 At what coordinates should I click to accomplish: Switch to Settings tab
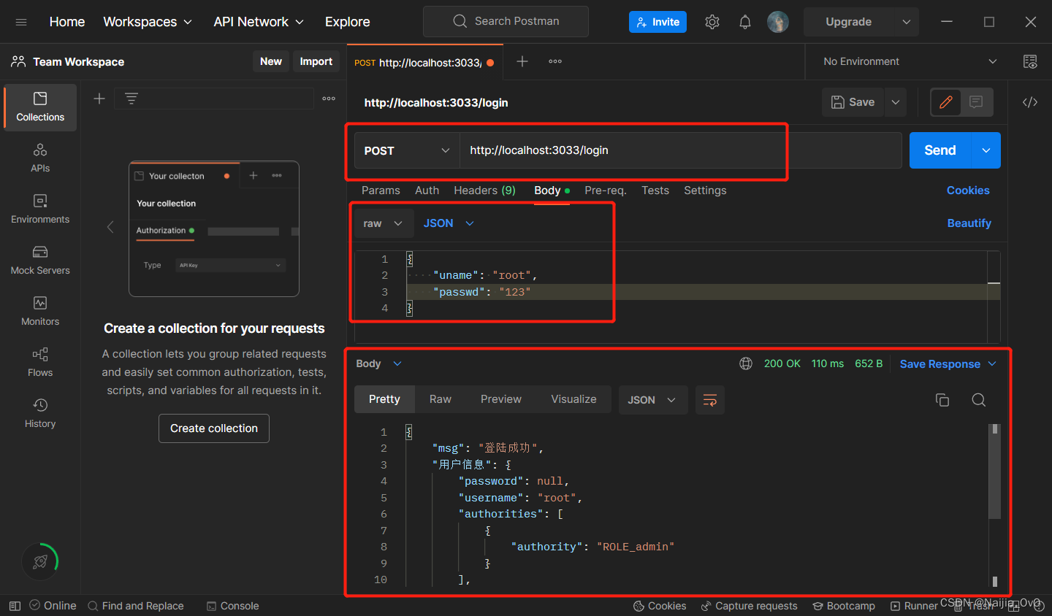click(x=705, y=190)
